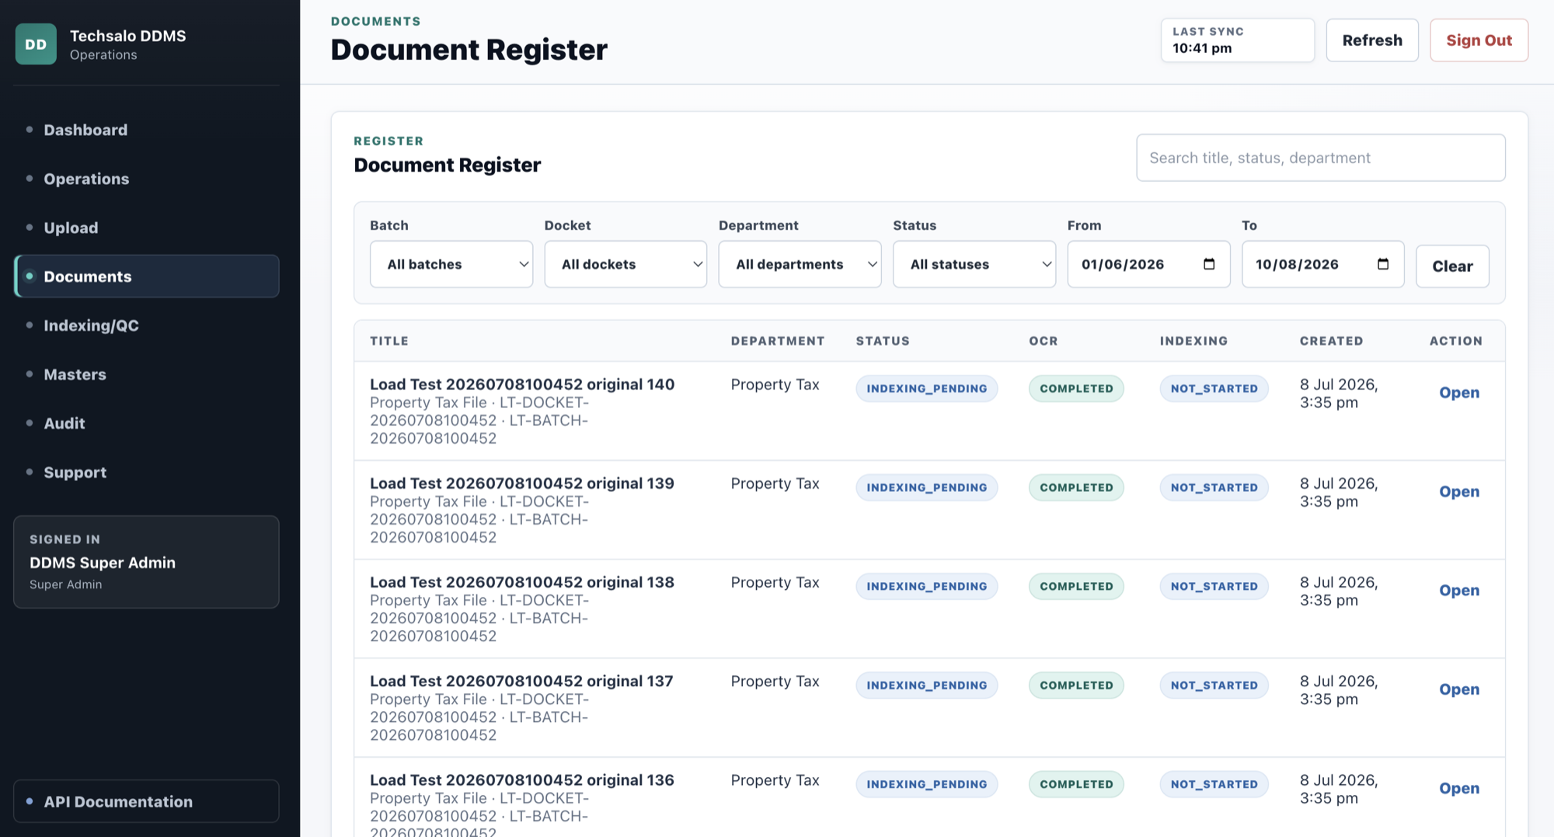Click the Last Sync 10:41 pm indicator
Viewport: 1554px width, 837px height.
coord(1237,40)
